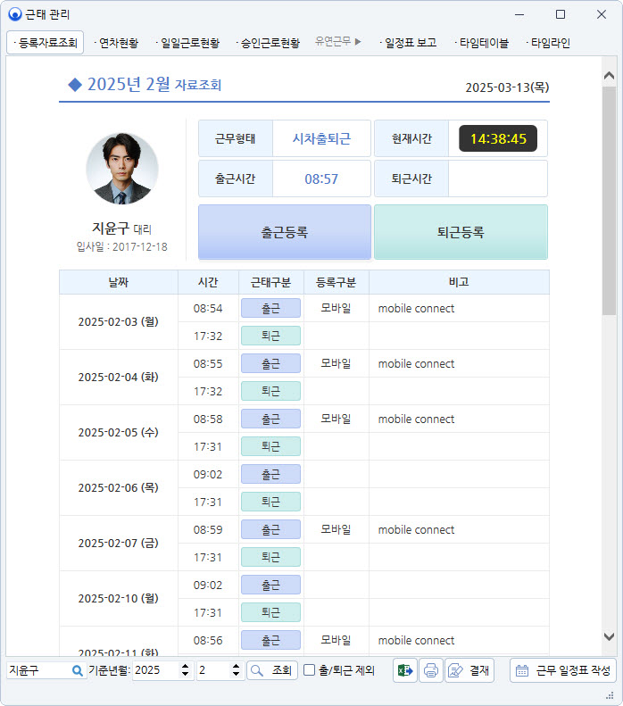Register clock-out with 퇴근등록 button

coord(461,232)
